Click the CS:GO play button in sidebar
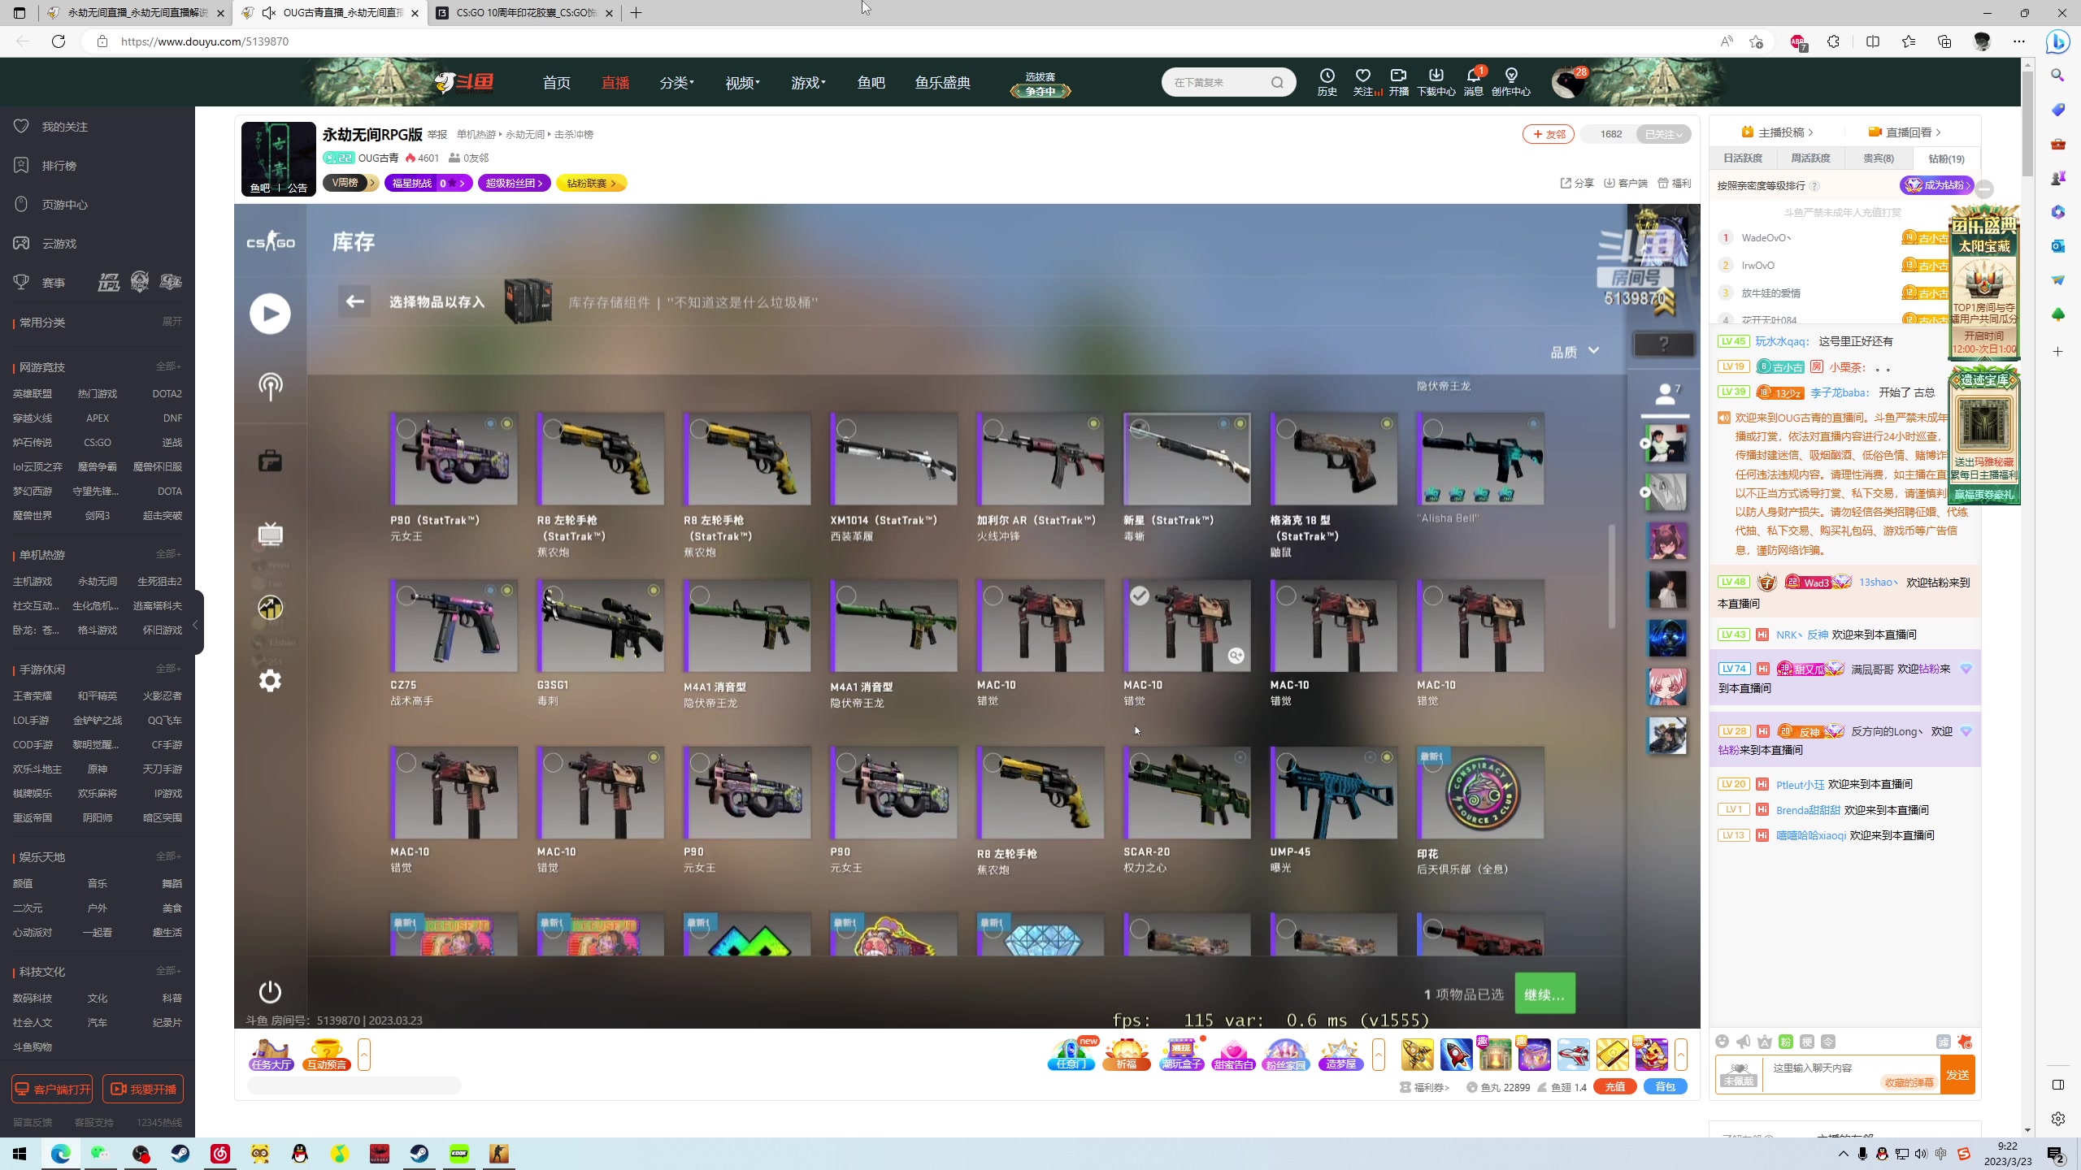This screenshot has width=2081, height=1170. tap(270, 314)
